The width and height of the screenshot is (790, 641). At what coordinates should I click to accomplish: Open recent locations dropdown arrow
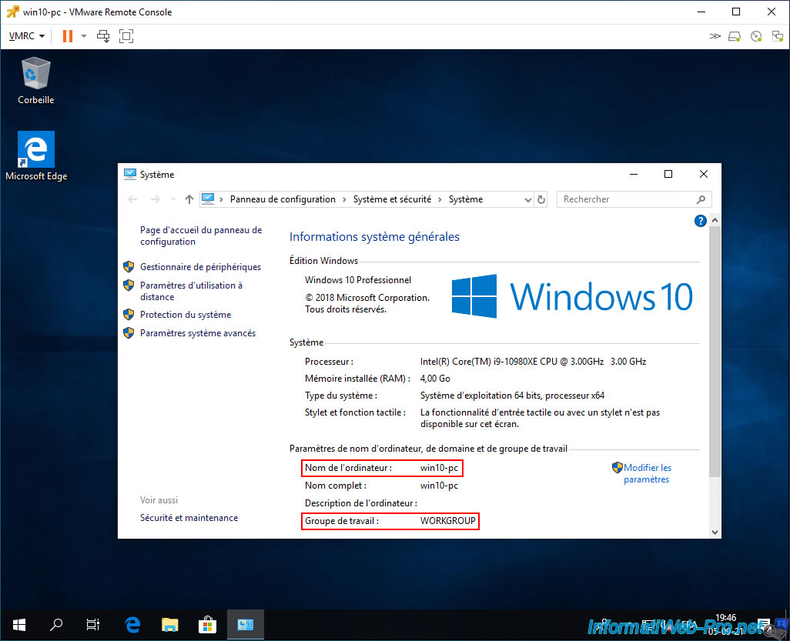coord(173,199)
